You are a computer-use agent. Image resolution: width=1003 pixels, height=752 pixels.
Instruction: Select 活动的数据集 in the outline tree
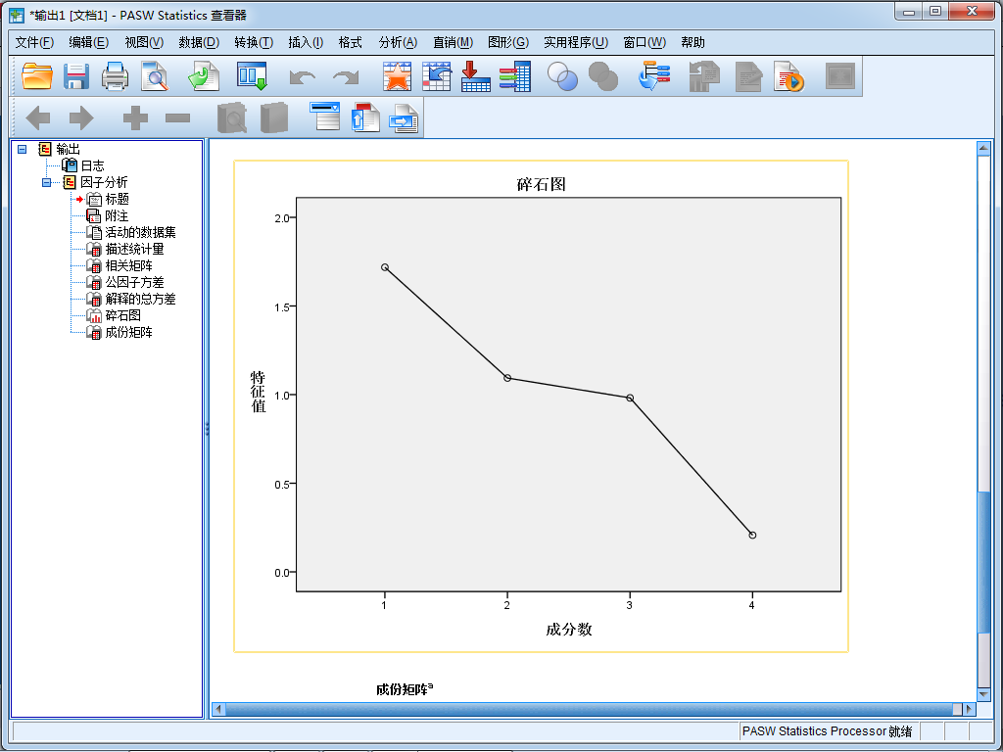pyautogui.click(x=140, y=232)
